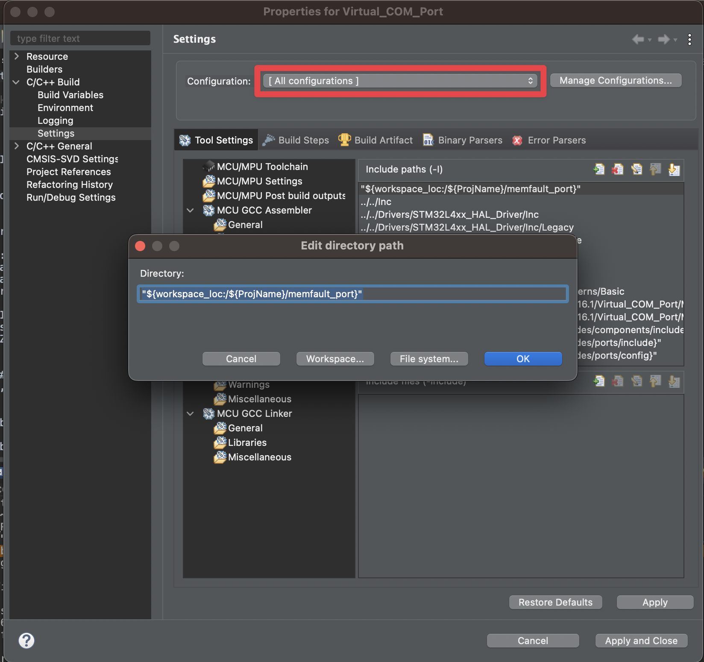
Task: Switch to the Build Steps tab
Action: 296,140
